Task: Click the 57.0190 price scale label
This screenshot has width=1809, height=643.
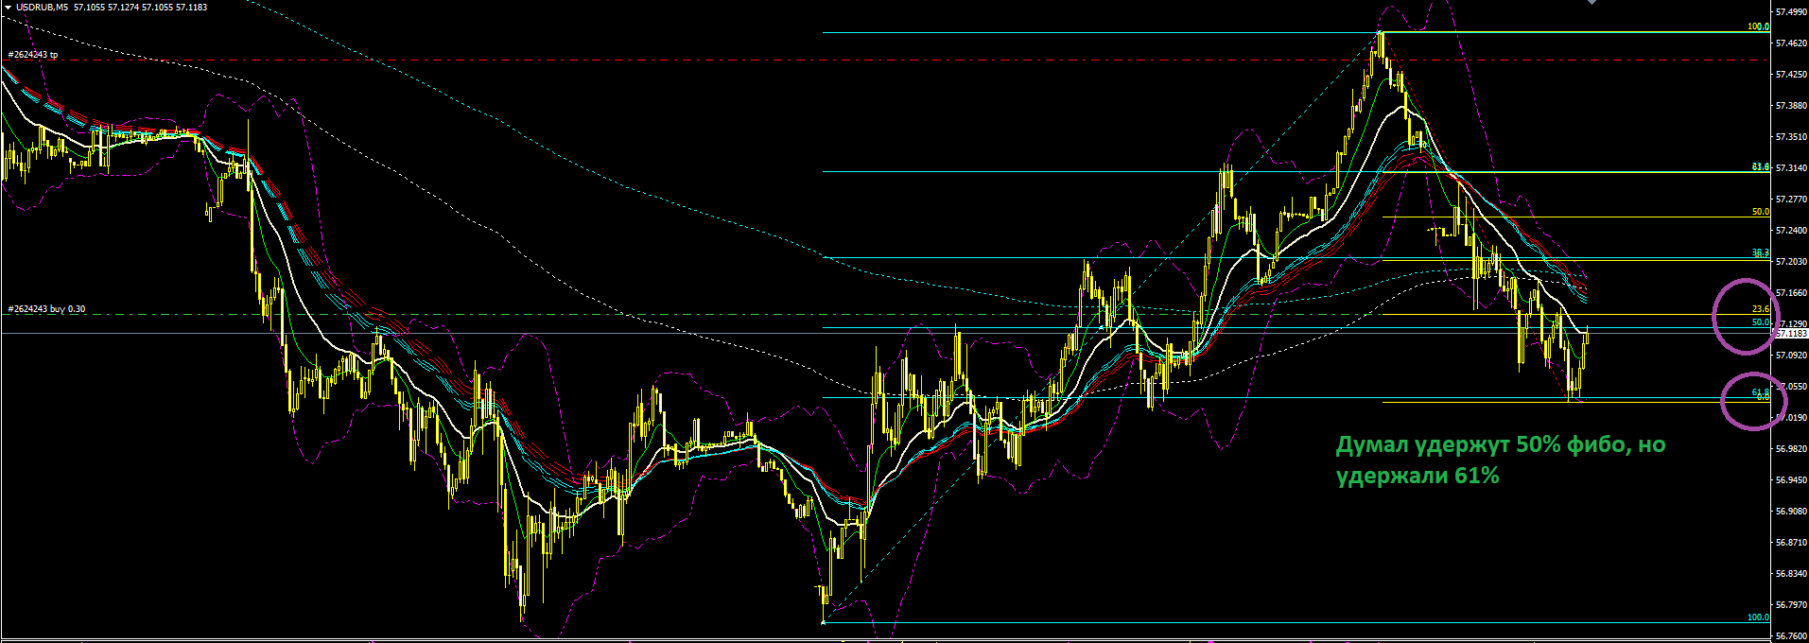Action: [x=1791, y=418]
